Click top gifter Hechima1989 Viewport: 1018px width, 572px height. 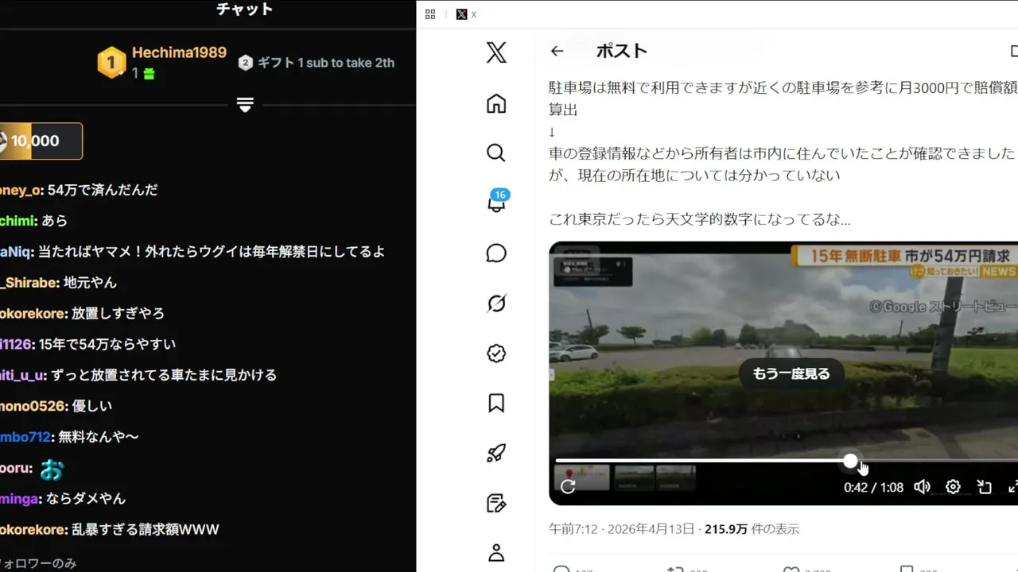tap(179, 52)
